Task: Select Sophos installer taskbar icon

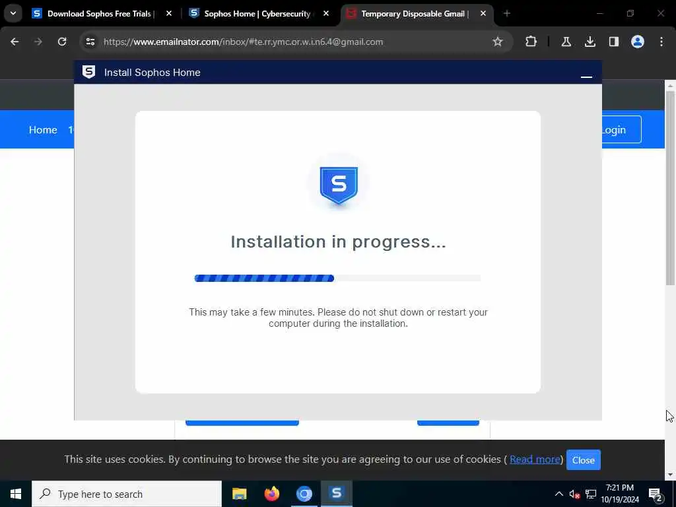Action: tap(337, 494)
